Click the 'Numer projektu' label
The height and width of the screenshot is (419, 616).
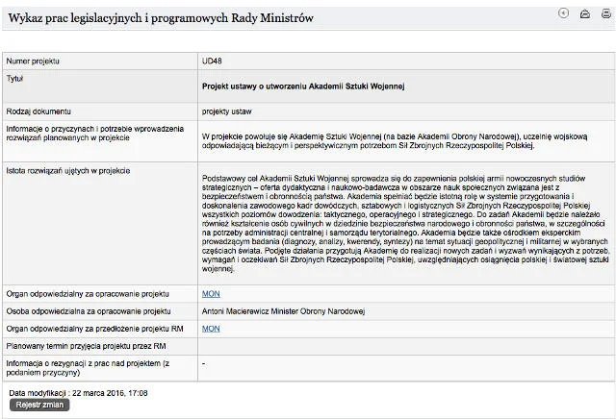pos(33,62)
